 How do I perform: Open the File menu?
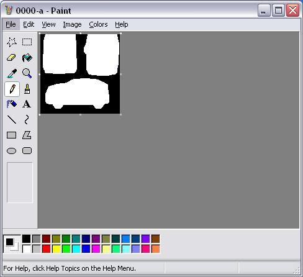click(x=11, y=24)
